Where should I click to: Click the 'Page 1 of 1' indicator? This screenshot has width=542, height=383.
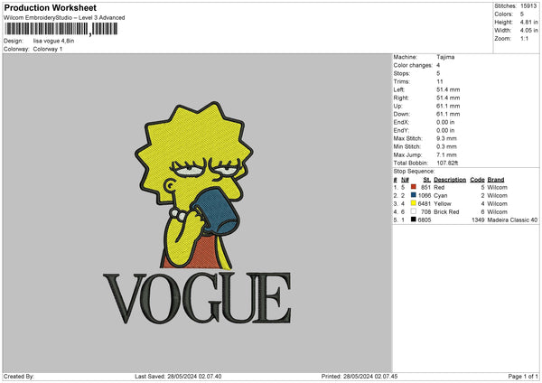[x=523, y=377]
